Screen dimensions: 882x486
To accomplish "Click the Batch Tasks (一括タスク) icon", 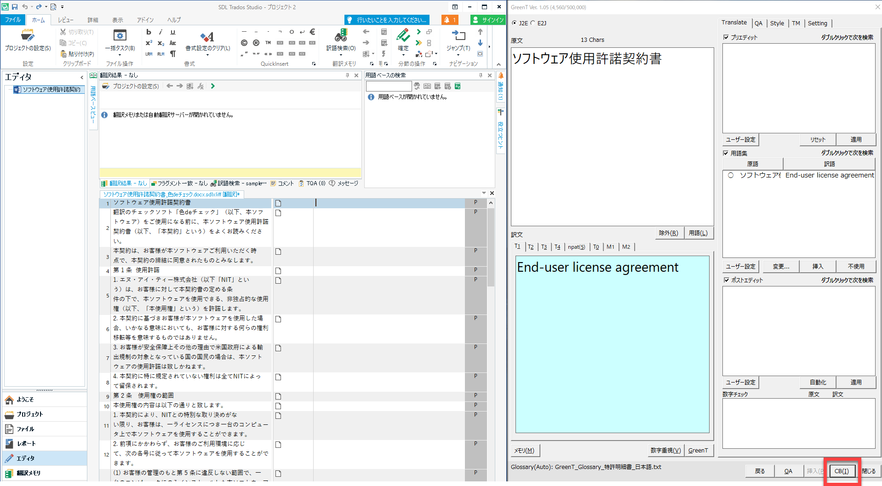I will [120, 36].
